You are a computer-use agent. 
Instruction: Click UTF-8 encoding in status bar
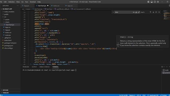coord(139,95)
